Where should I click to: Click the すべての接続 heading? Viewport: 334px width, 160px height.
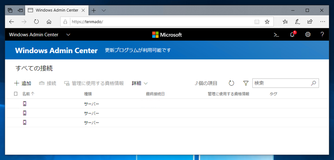tap(34, 68)
